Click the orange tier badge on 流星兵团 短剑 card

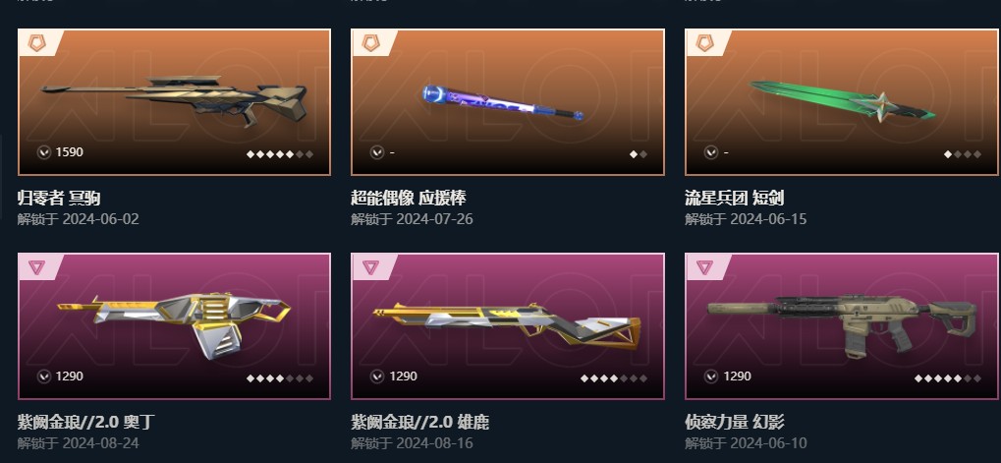(x=704, y=43)
